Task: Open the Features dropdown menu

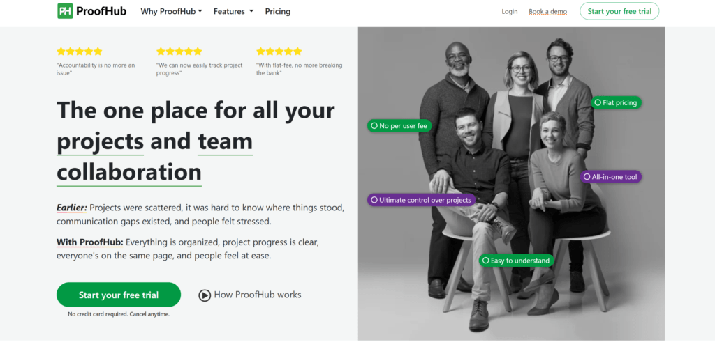Action: [x=233, y=11]
